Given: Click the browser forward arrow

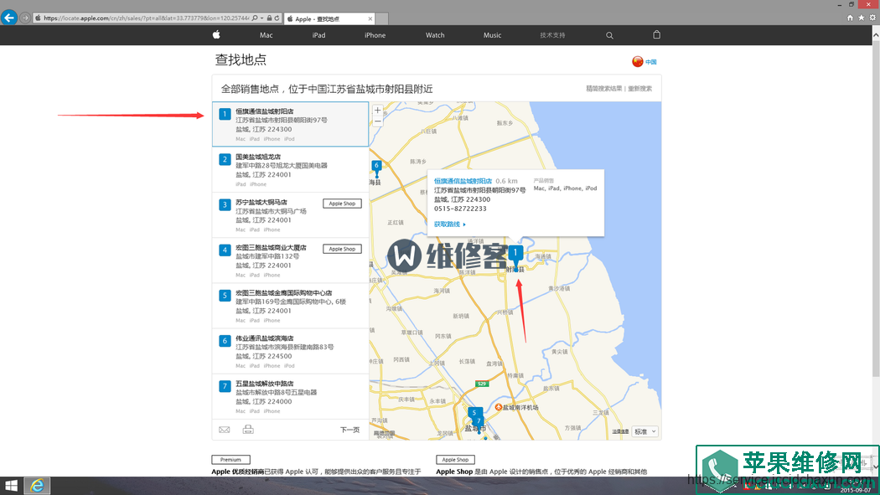Looking at the screenshot, I should tap(25, 18).
